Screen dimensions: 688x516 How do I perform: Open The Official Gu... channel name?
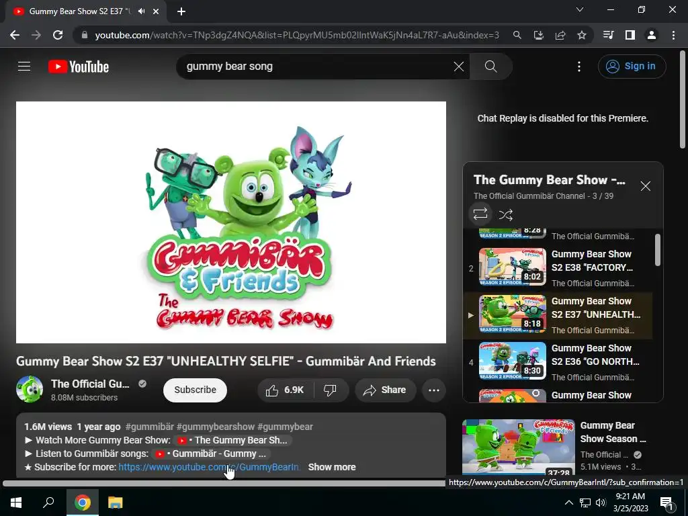[90, 384]
